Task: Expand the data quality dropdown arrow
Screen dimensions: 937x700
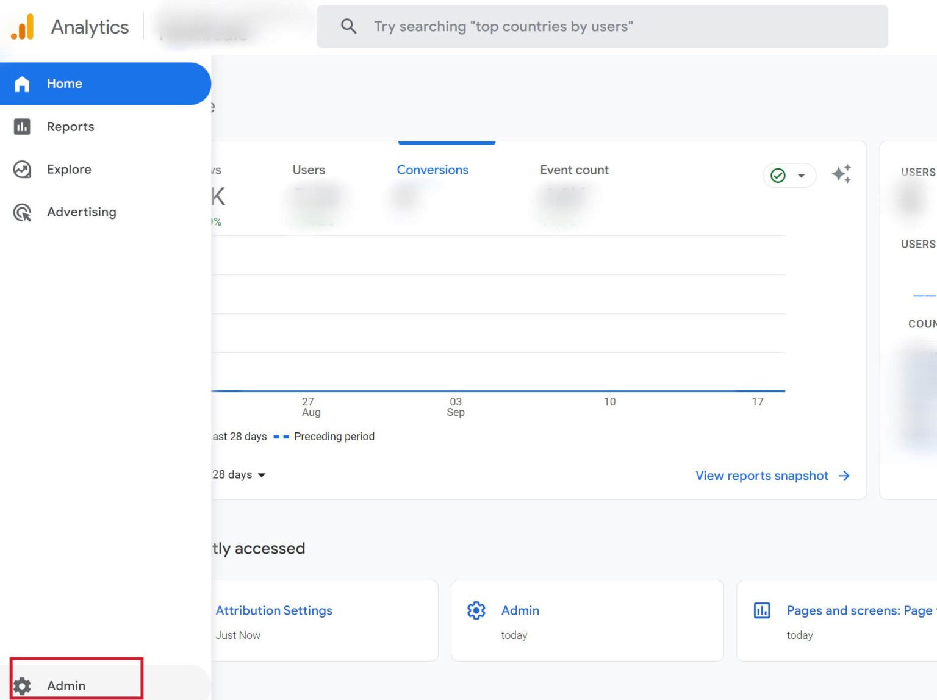Action: [800, 175]
